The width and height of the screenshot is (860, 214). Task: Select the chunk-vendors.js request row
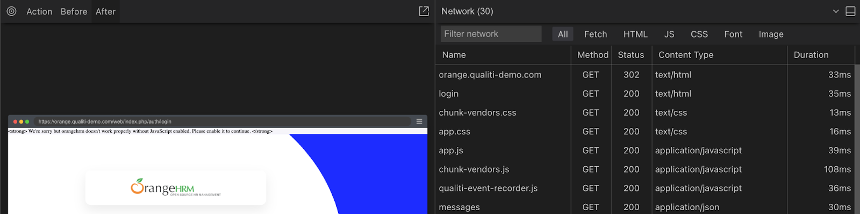pos(645,169)
